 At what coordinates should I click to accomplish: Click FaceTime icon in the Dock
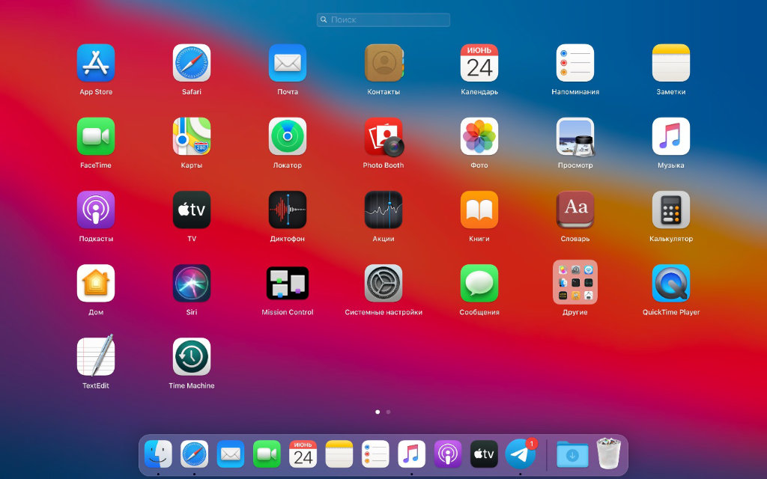(x=267, y=454)
